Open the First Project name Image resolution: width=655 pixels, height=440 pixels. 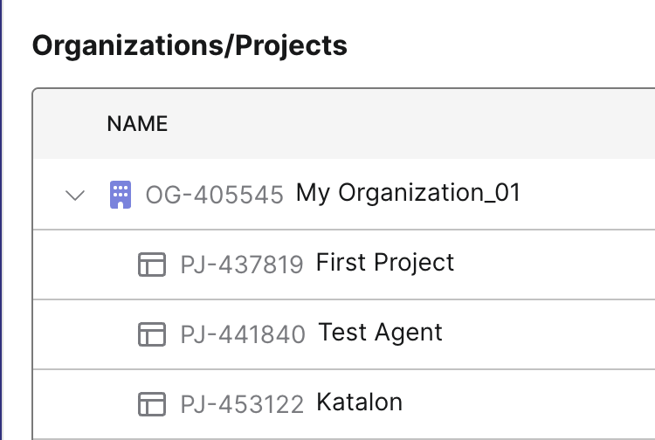(x=385, y=263)
